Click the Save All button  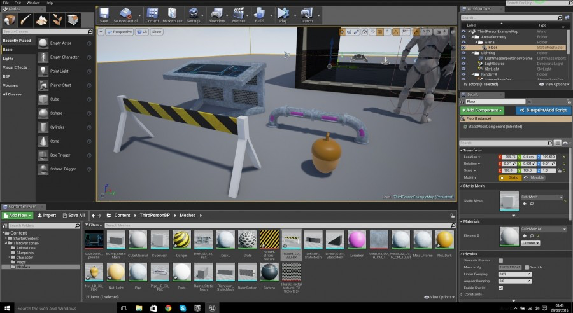click(73, 216)
